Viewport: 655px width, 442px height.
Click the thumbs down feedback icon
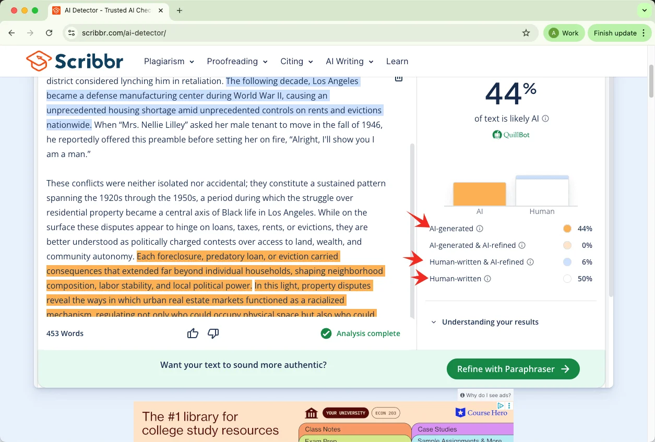[213, 333]
